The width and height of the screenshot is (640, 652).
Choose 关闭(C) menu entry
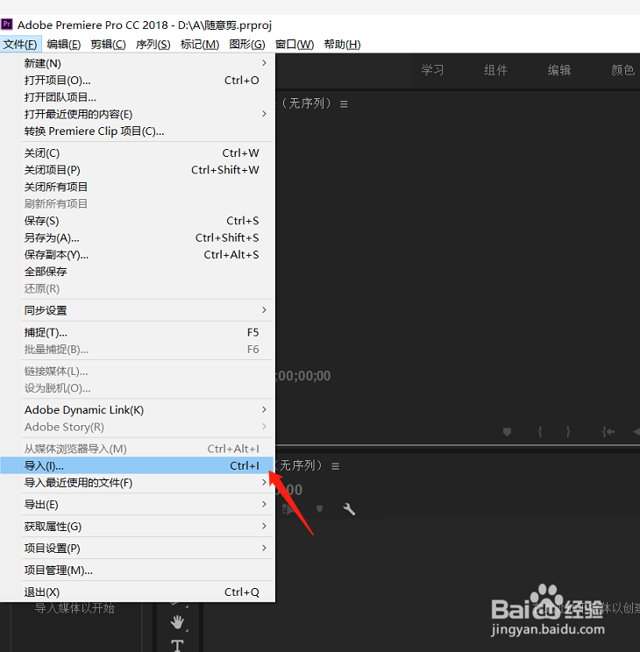pyautogui.click(x=138, y=153)
